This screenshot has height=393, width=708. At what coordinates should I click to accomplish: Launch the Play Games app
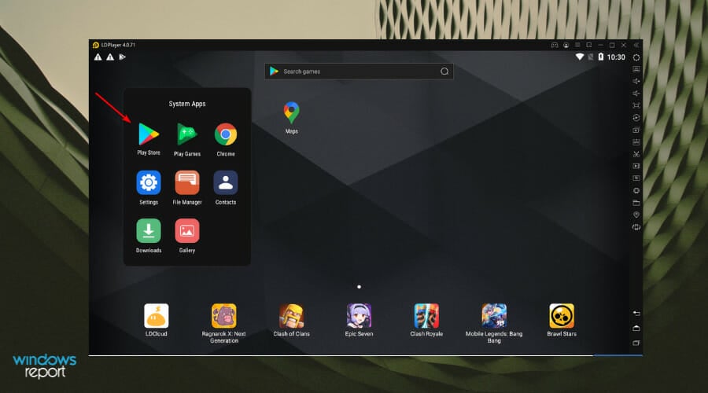tap(187, 134)
